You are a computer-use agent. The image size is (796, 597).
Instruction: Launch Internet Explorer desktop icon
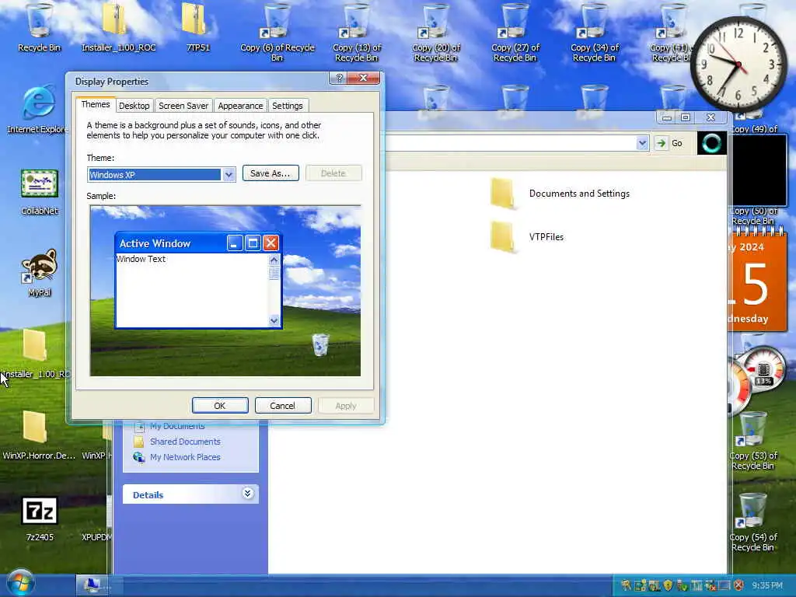coord(38,109)
